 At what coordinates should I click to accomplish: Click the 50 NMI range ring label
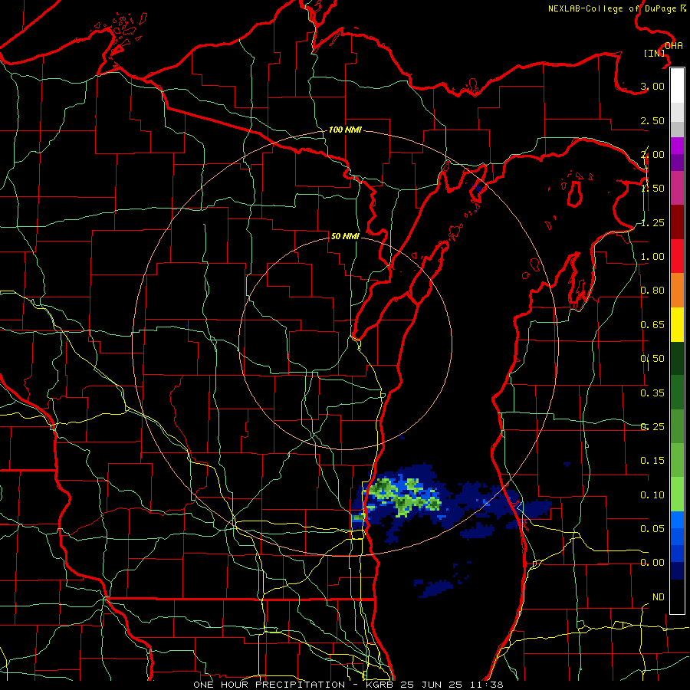tap(345, 236)
